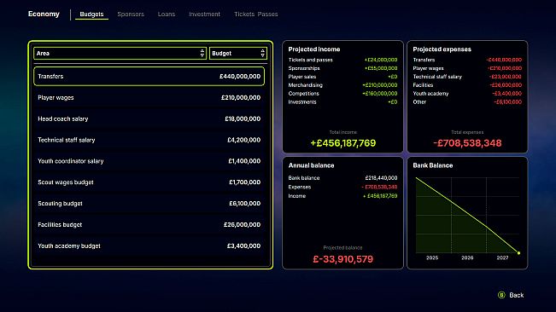Select the Player wages row
The height and width of the screenshot is (312, 556).
pyautogui.click(x=149, y=98)
